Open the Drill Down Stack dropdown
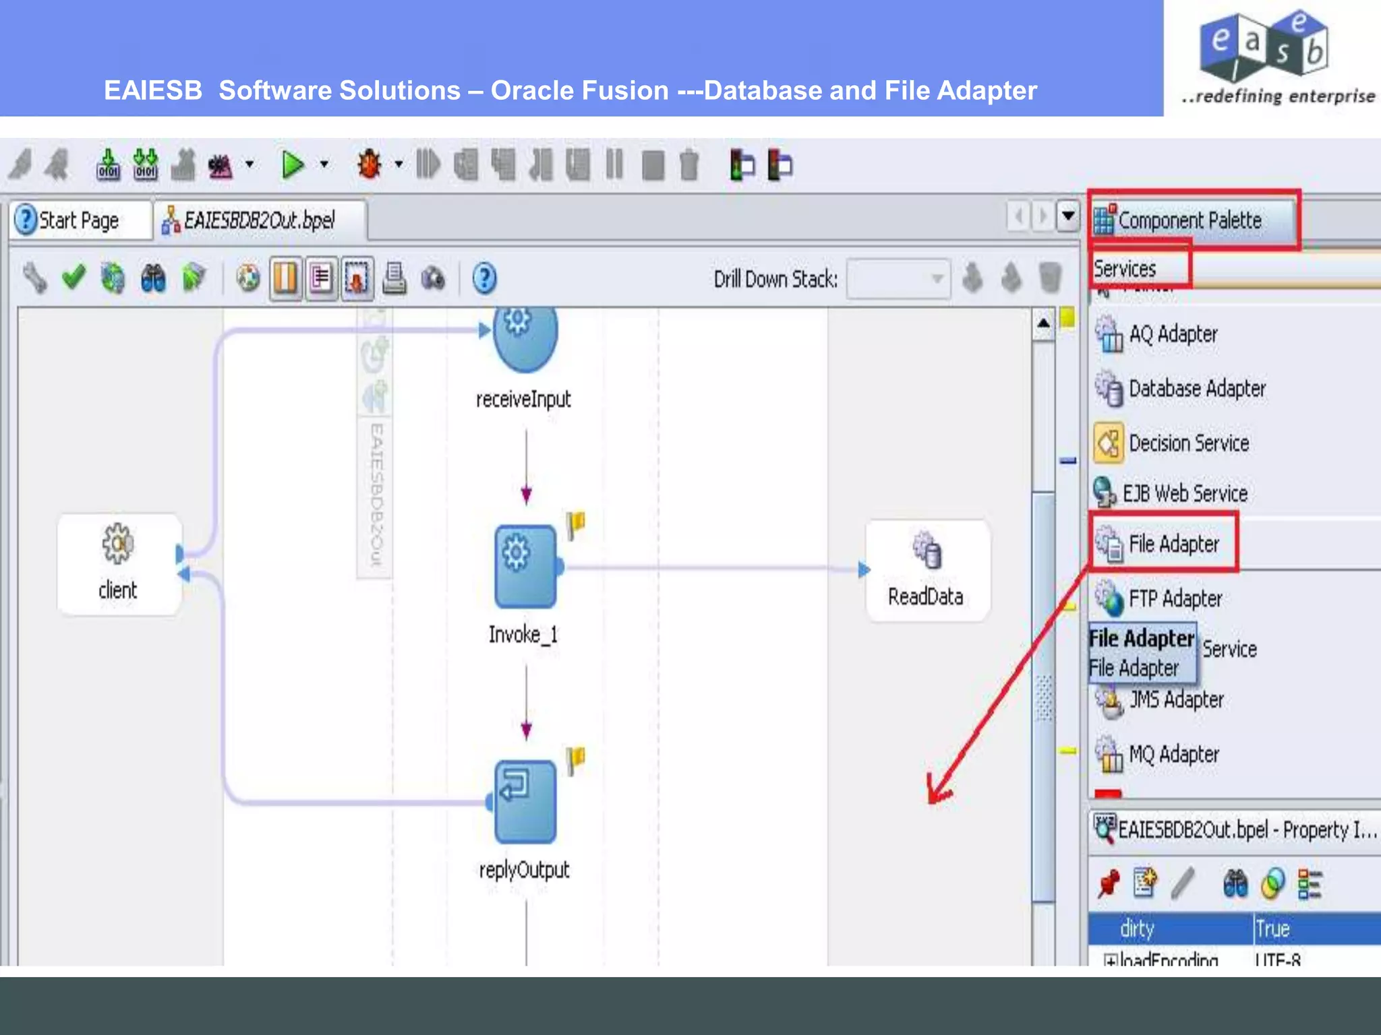 [x=937, y=278]
